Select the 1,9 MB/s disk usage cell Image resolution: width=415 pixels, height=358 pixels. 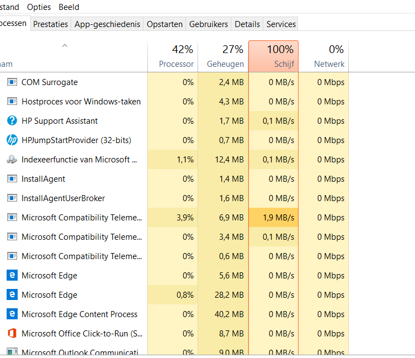pyautogui.click(x=274, y=218)
